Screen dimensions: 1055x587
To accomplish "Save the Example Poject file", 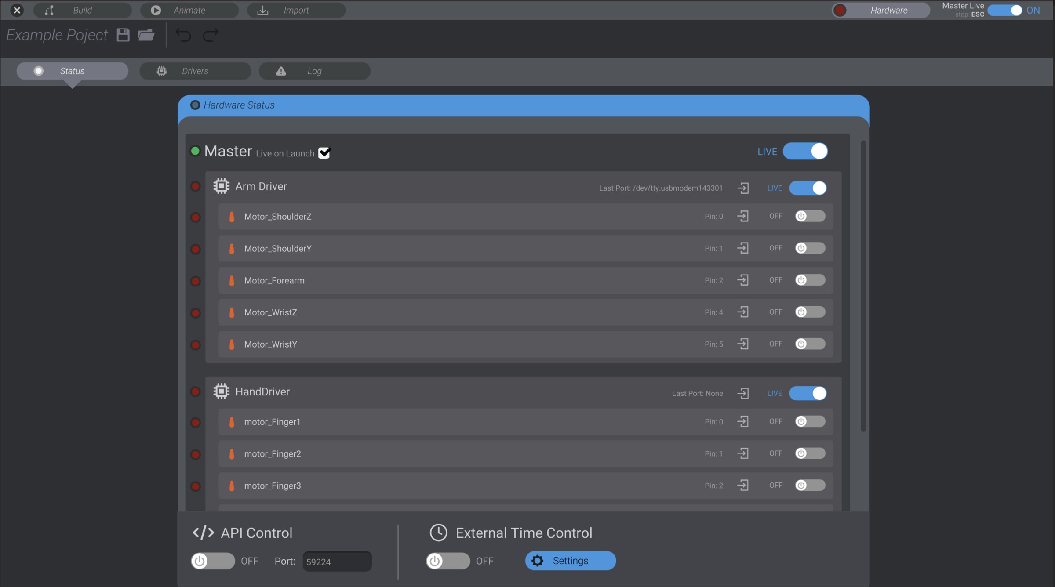I will 123,35.
